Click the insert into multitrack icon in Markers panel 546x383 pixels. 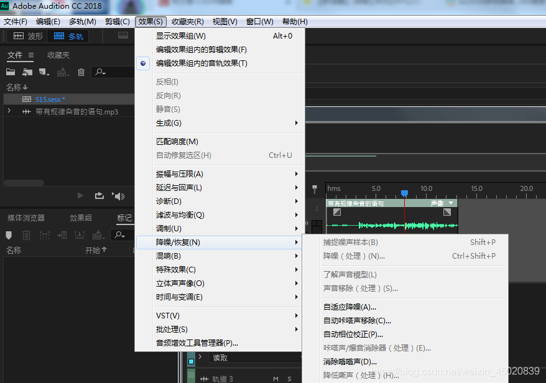(x=98, y=236)
